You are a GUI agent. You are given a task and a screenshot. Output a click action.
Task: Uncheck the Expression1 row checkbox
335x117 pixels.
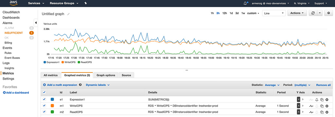coord(44,99)
